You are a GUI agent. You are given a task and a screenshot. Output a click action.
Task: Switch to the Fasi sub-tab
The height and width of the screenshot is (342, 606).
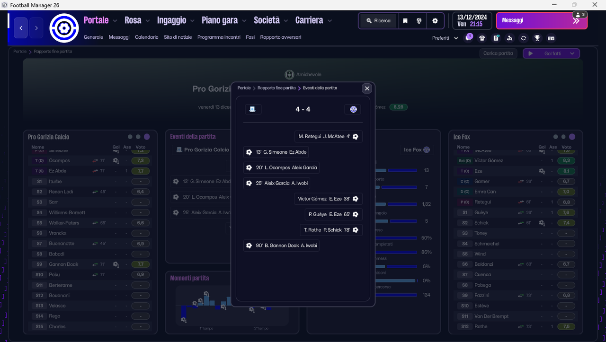pyautogui.click(x=250, y=37)
